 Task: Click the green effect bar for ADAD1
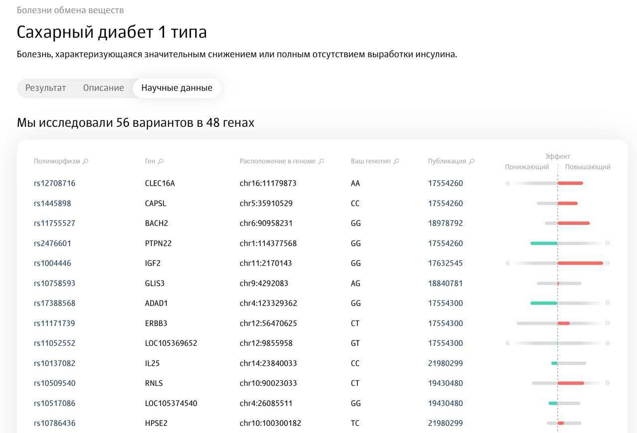click(544, 303)
